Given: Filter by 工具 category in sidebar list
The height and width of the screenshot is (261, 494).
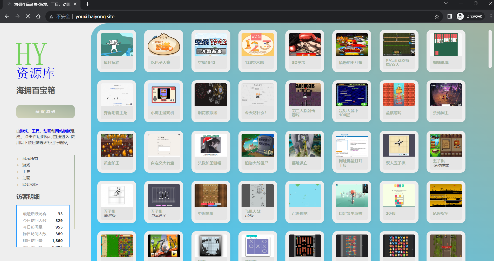Looking at the screenshot, I should coord(26,172).
